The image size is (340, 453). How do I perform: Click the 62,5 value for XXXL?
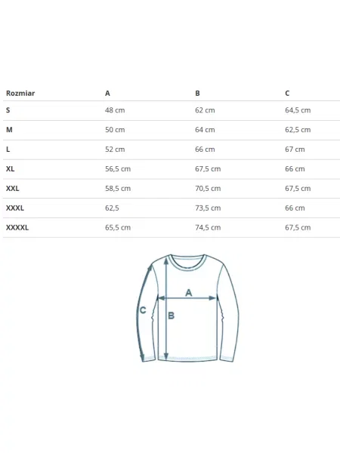pyautogui.click(x=112, y=208)
